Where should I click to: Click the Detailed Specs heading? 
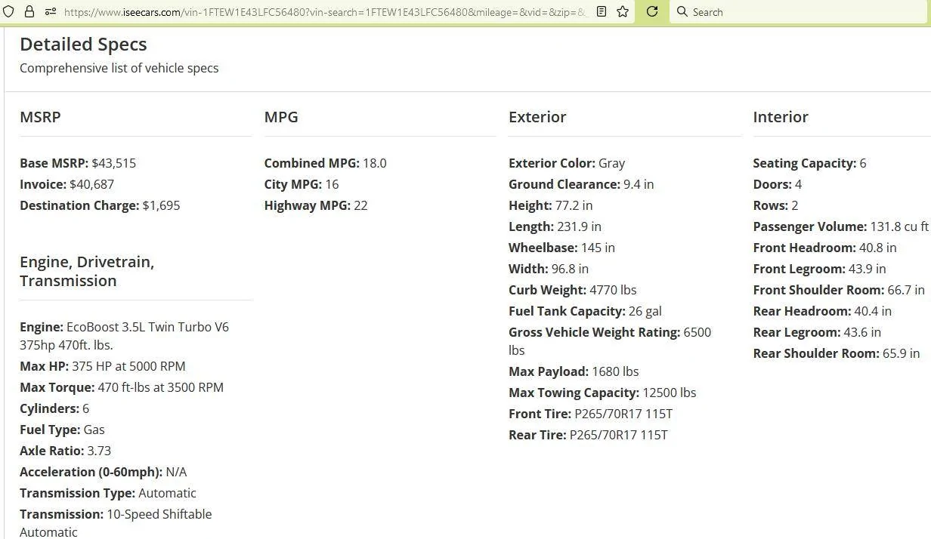83,44
